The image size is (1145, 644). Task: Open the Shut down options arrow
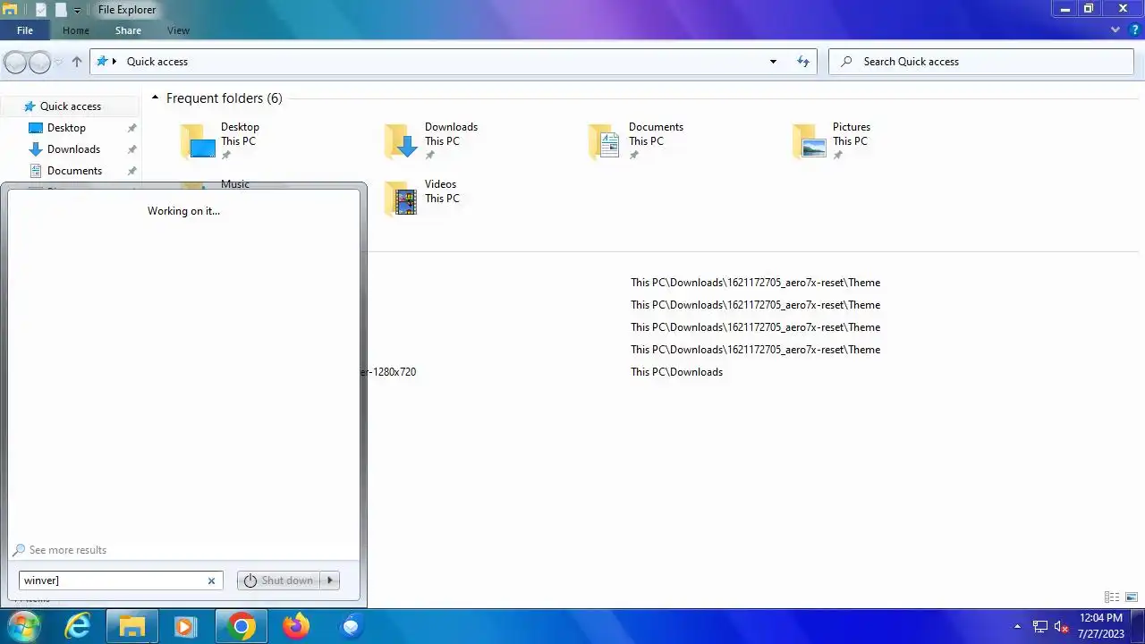pos(330,580)
